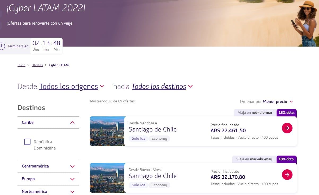Open the Buenos Aires offer via red arrow icon

287,175
